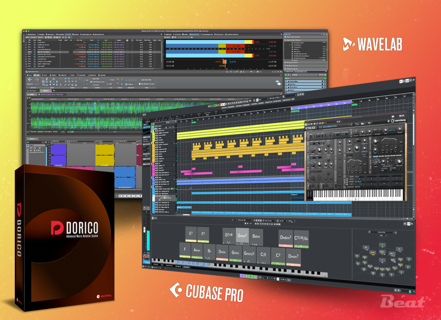The height and width of the screenshot is (320, 441).
Task: Toggle the mute checkbox for the CONSCIENCE clip
Action: tap(155, 43)
